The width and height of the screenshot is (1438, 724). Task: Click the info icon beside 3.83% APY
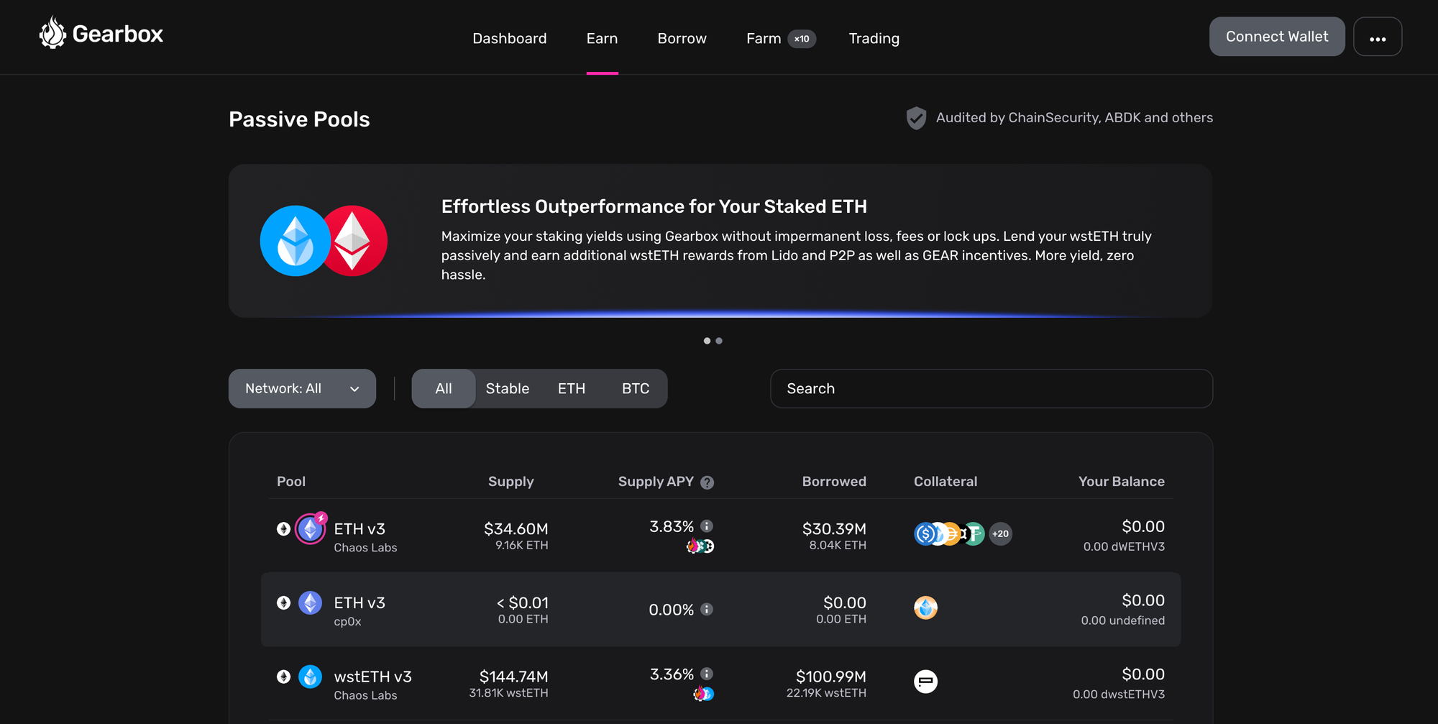tap(707, 526)
